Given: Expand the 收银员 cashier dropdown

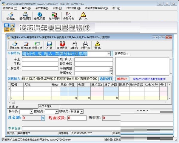Looking at the screenshot, I should 82,112.
